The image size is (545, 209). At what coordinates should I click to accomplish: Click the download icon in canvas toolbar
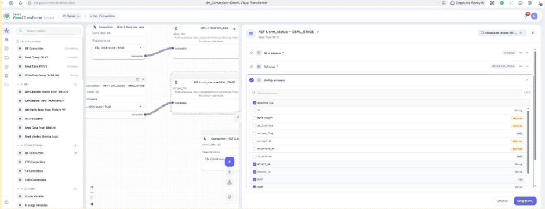(x=230, y=182)
